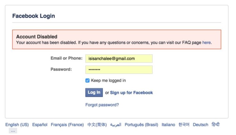Select the Arabic language link

(x=116, y=125)
